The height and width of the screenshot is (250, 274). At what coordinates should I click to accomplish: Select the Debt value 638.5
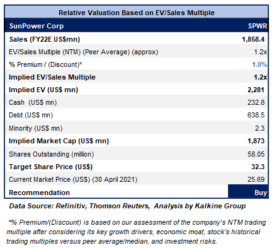pyautogui.click(x=256, y=115)
